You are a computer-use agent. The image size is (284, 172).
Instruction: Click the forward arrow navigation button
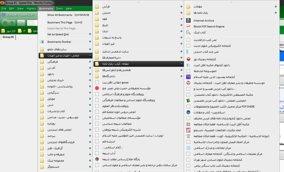(x=12, y=23)
